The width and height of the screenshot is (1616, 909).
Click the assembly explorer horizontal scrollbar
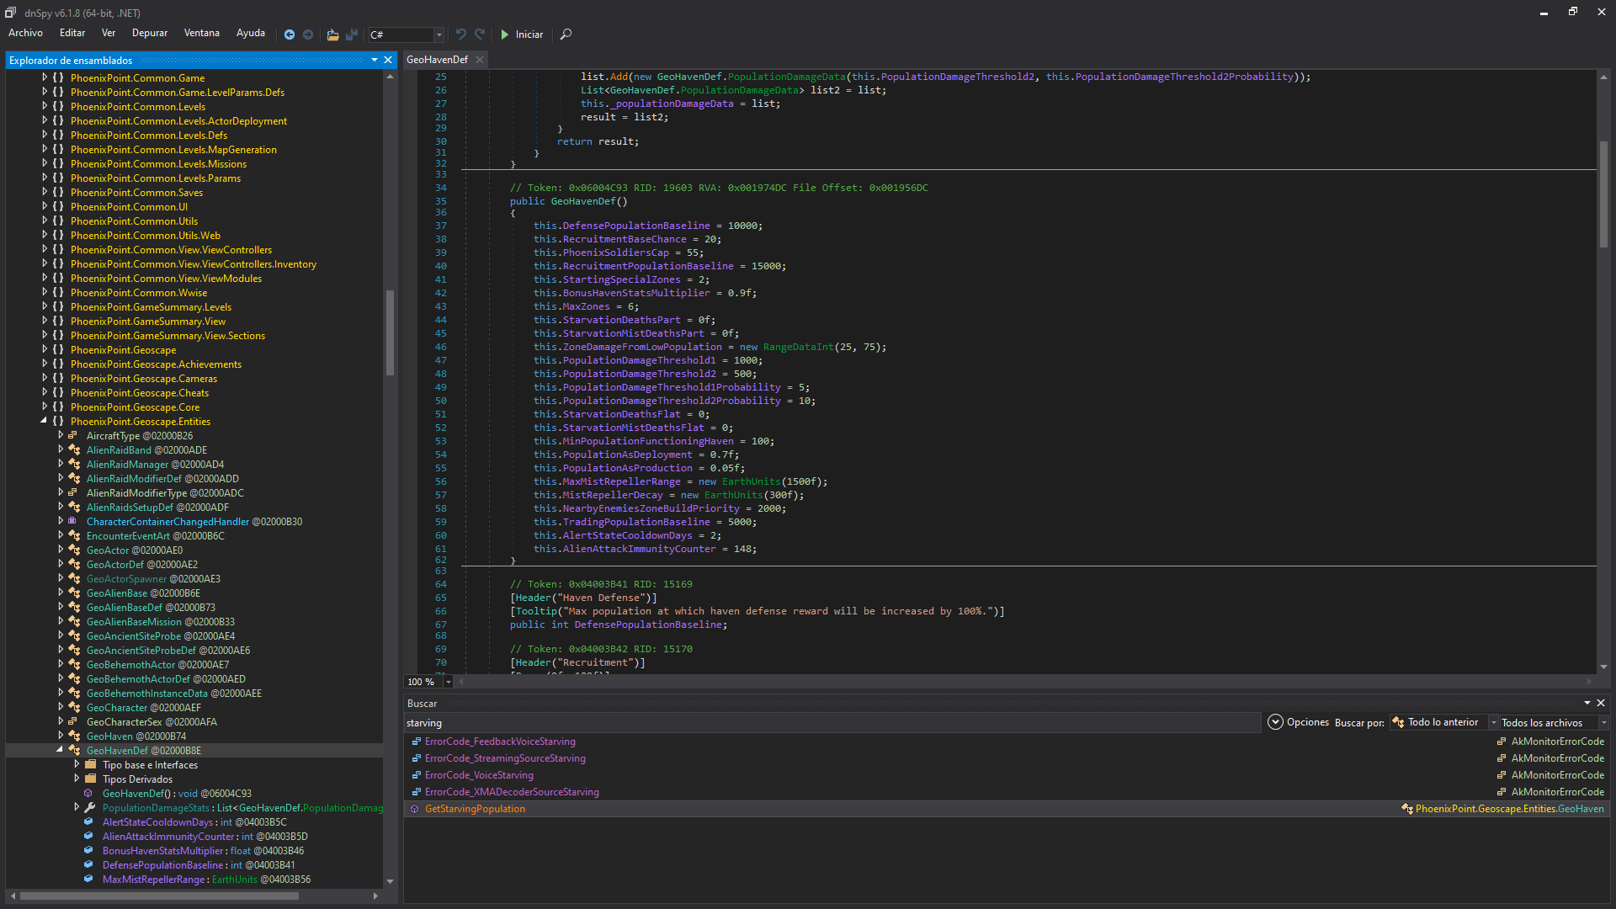(x=160, y=896)
